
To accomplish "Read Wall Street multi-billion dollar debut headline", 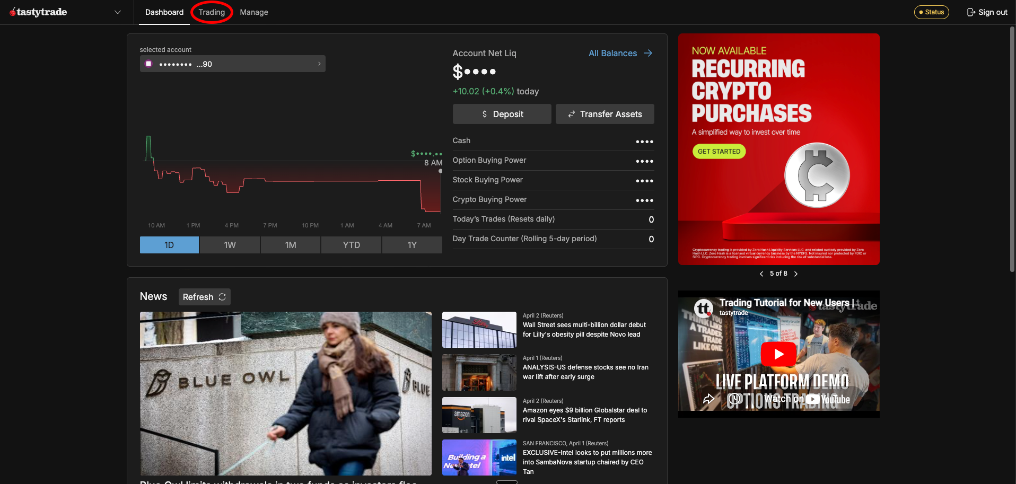I will (x=584, y=330).
